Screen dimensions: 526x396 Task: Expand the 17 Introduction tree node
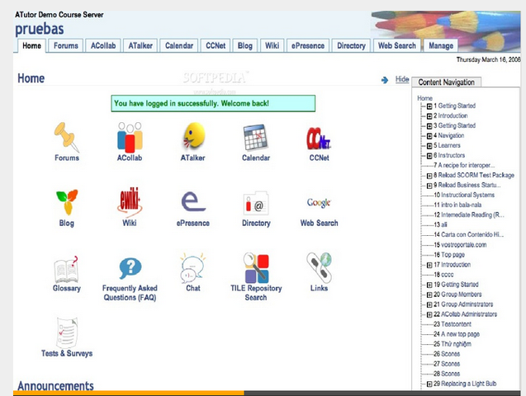pyautogui.click(x=429, y=266)
